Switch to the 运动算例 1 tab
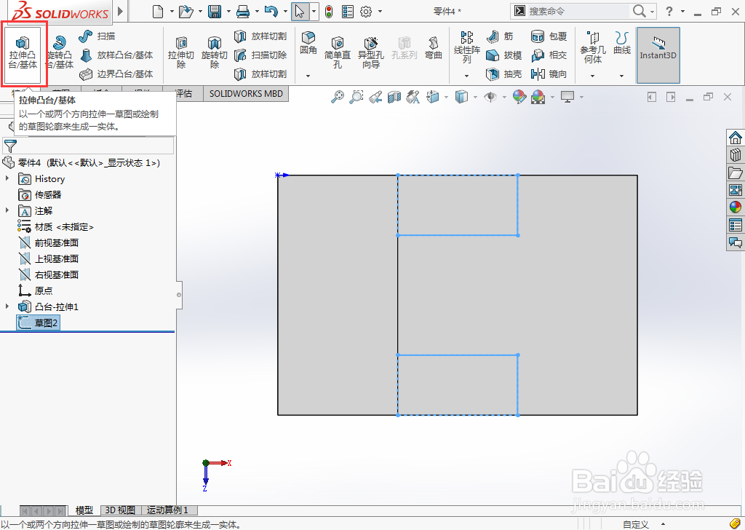The width and height of the screenshot is (745, 530). pyautogui.click(x=167, y=510)
